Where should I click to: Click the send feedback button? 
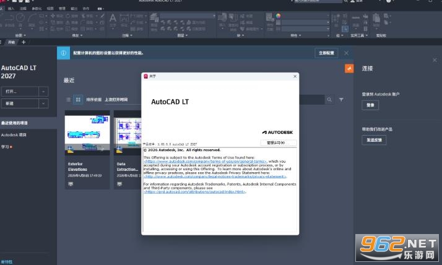pos(374,140)
